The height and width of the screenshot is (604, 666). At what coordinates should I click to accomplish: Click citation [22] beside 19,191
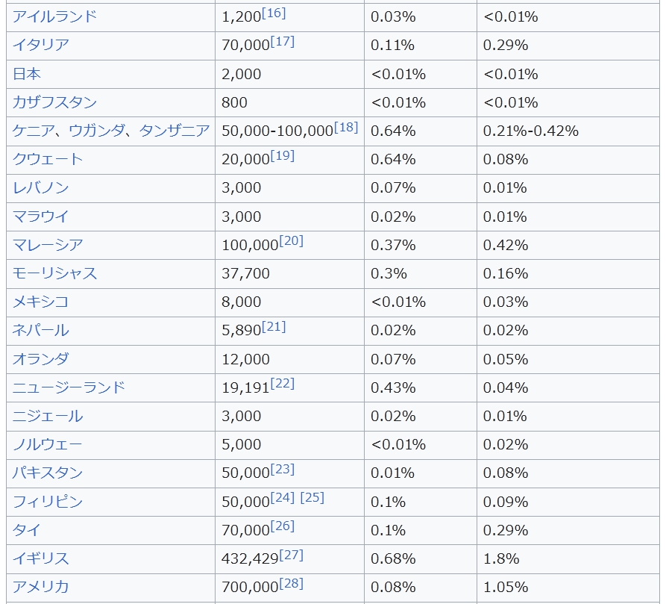pyautogui.click(x=282, y=384)
